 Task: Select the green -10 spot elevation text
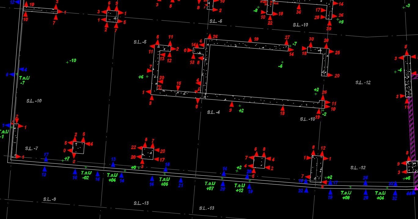[73, 60]
